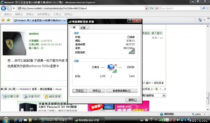Open the mail icon in Quick Launch
This screenshot has width=210, height=123.
click(25, 120)
